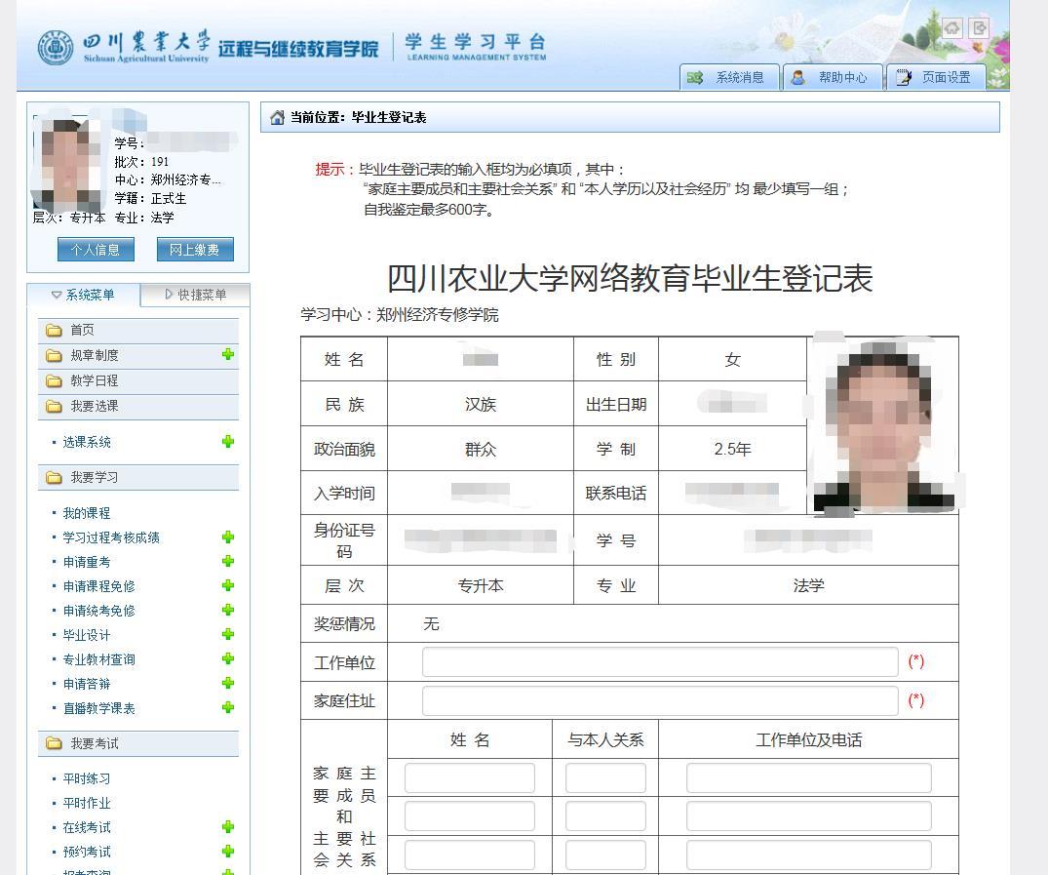Screen dimensions: 1048x875
Task: Open 教学日程 menu folder
Action: (138, 380)
